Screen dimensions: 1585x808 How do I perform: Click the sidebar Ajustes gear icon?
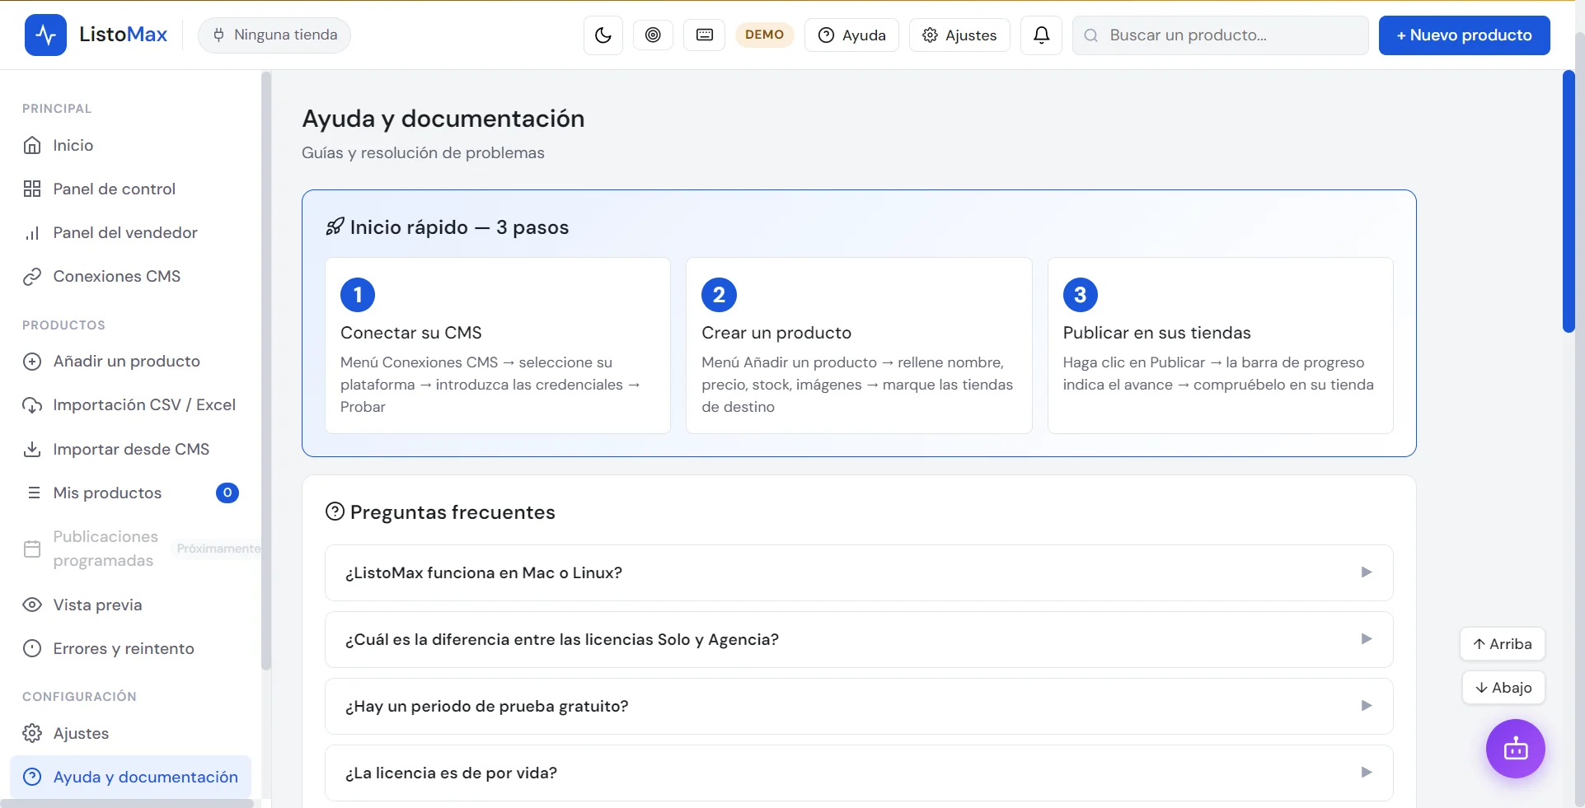[x=32, y=733]
